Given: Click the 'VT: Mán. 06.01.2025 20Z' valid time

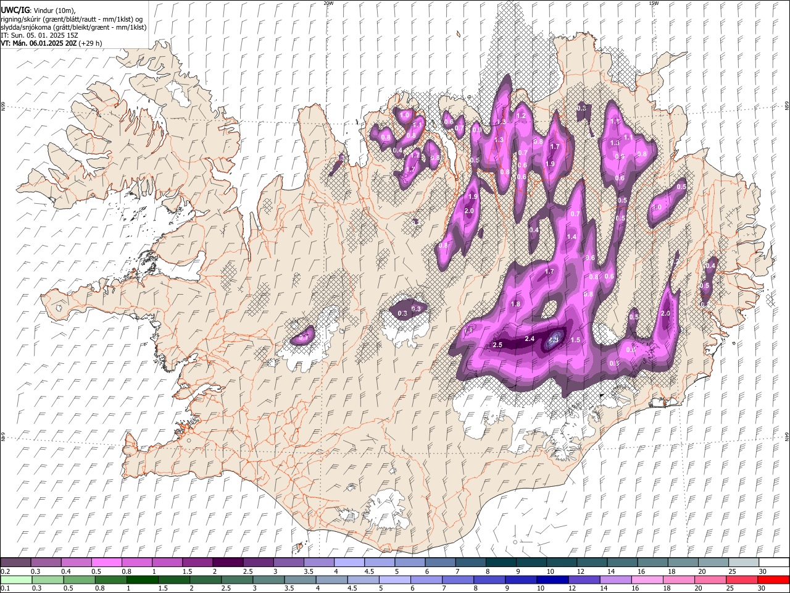Looking at the screenshot, I should click(38, 43).
